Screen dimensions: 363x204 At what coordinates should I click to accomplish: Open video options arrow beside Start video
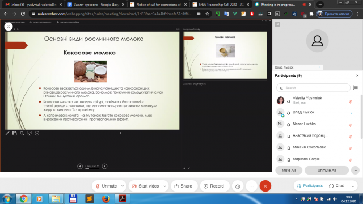point(165,186)
